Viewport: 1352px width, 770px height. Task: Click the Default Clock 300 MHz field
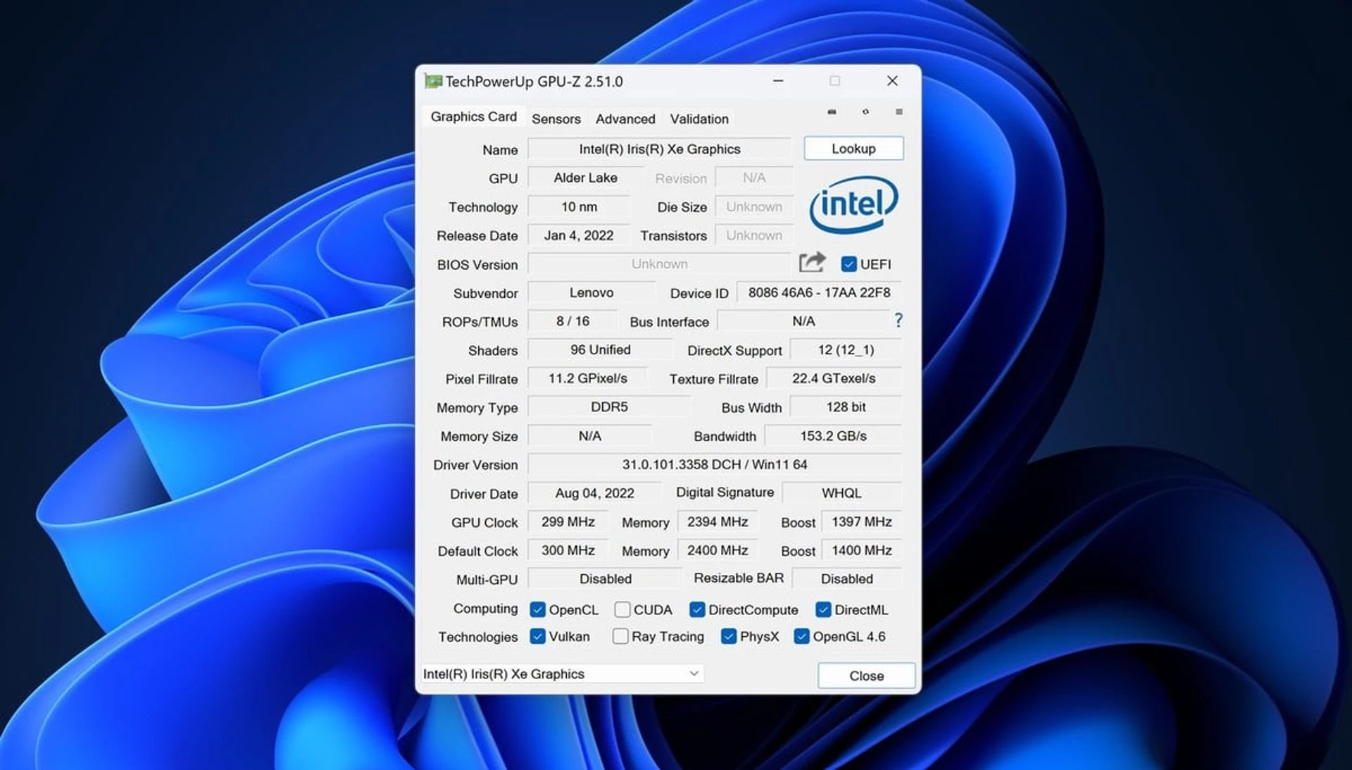coord(568,550)
